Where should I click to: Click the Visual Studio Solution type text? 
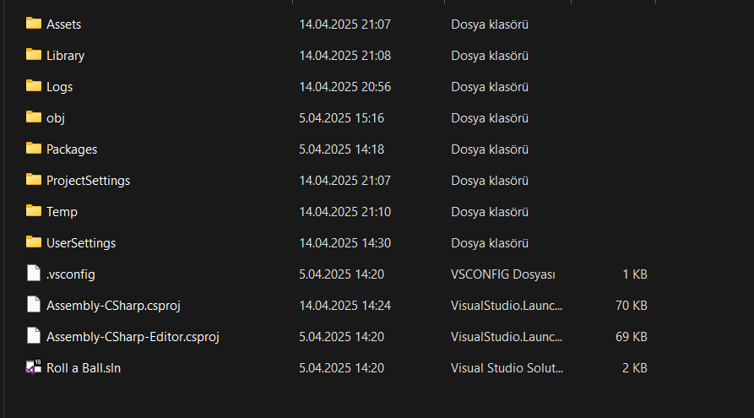click(506, 368)
